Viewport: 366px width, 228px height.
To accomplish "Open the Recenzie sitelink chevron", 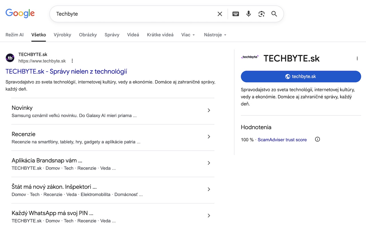I will point(209,137).
